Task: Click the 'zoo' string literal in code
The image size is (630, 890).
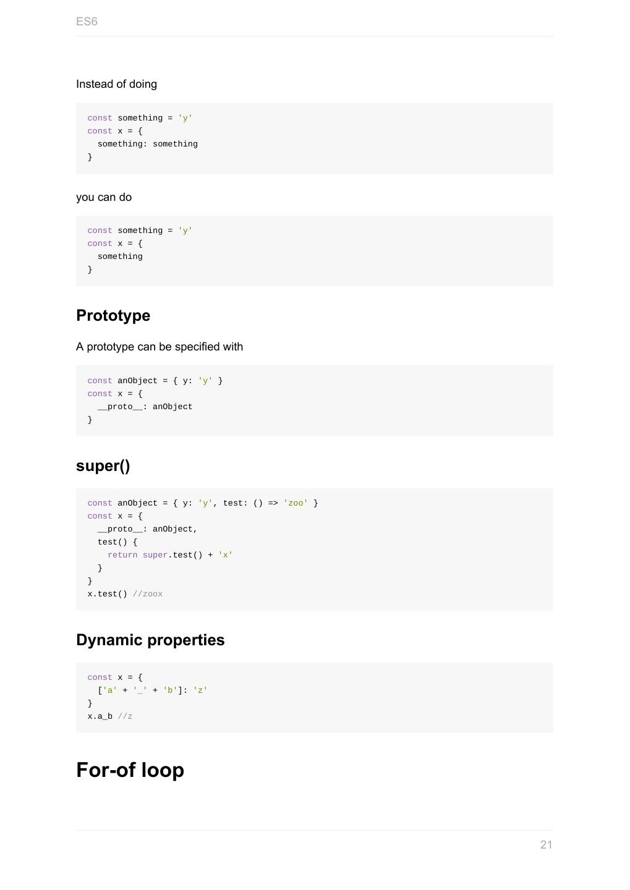Action: pyautogui.click(x=296, y=503)
